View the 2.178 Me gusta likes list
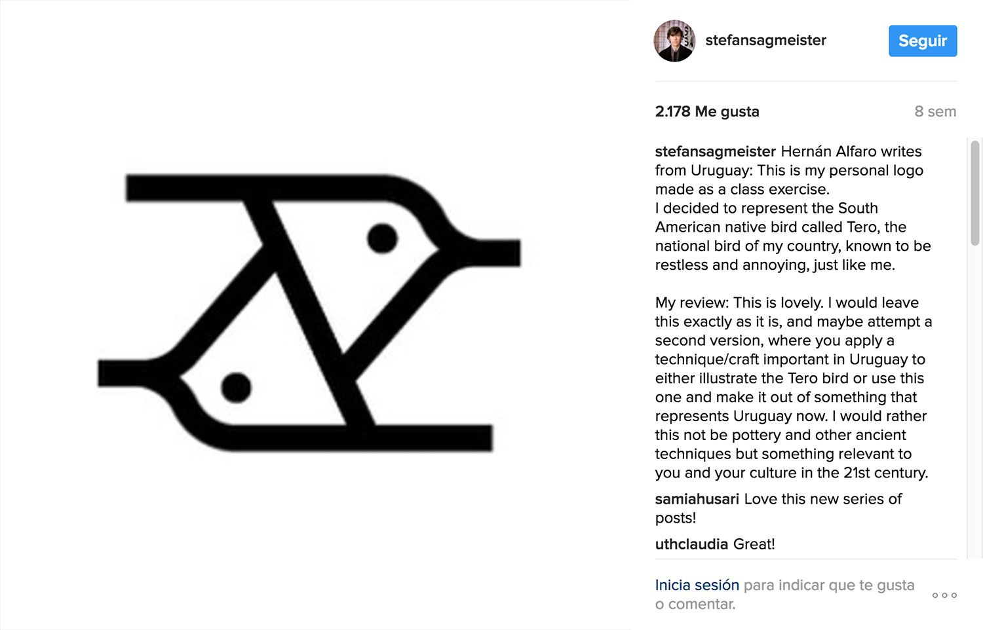This screenshot has height=630, width=983. (707, 111)
